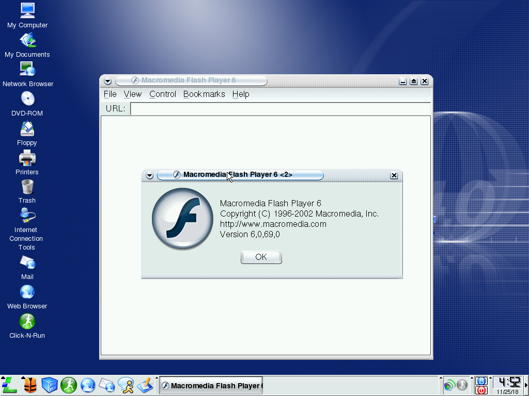Open the L launch menu in taskbar

9,385
